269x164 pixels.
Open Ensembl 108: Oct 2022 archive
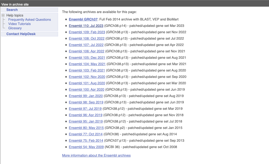click(87, 39)
